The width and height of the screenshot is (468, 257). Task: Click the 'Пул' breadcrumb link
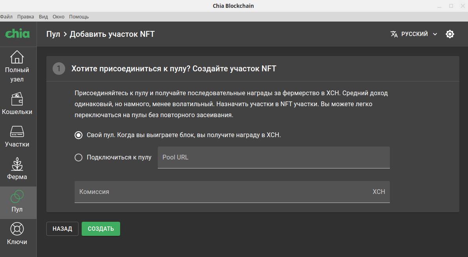(53, 34)
